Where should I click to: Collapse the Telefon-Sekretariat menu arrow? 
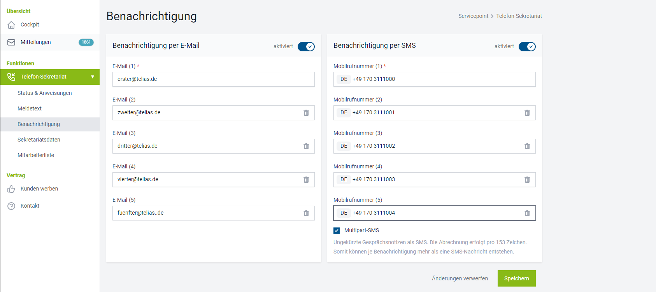point(93,77)
